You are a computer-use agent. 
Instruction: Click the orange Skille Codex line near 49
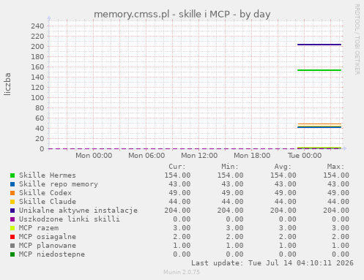point(319,124)
